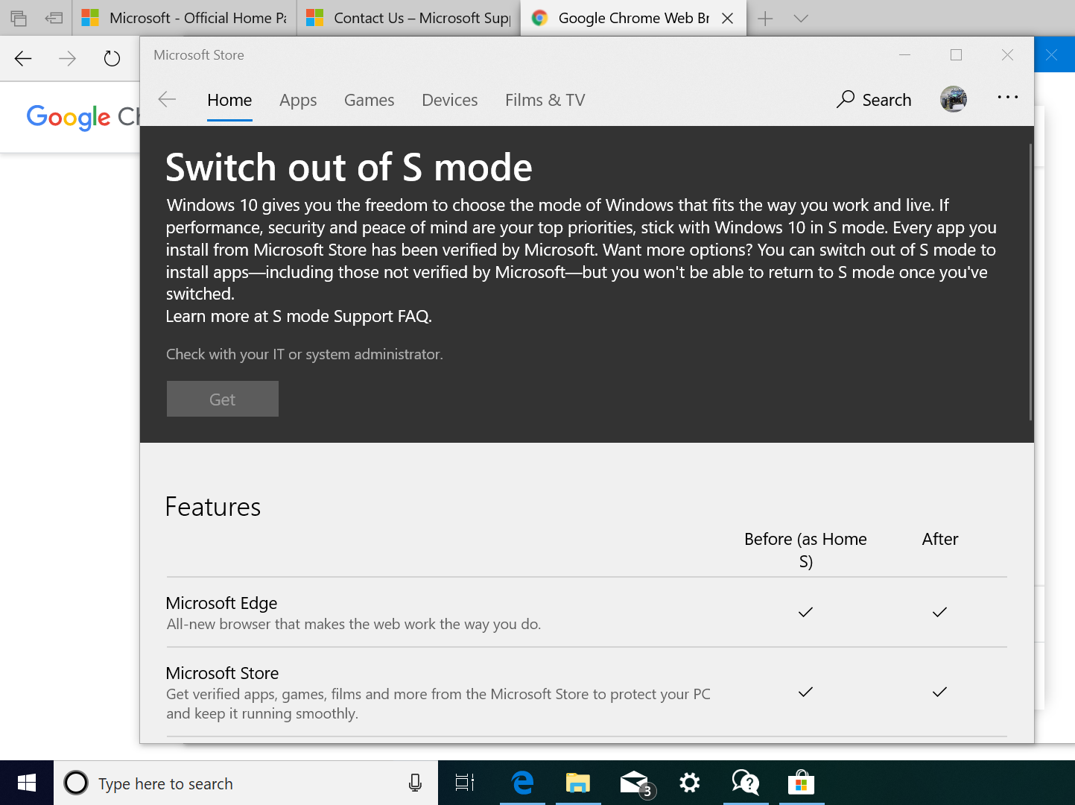Image resolution: width=1075 pixels, height=805 pixels.
Task: Switch to Contact Us Microsoft Support tab
Action: pyautogui.click(x=408, y=18)
